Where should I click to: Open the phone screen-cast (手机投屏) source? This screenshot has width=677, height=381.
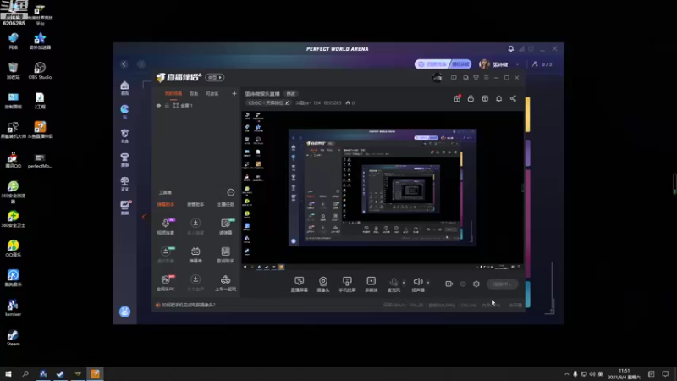tap(347, 284)
